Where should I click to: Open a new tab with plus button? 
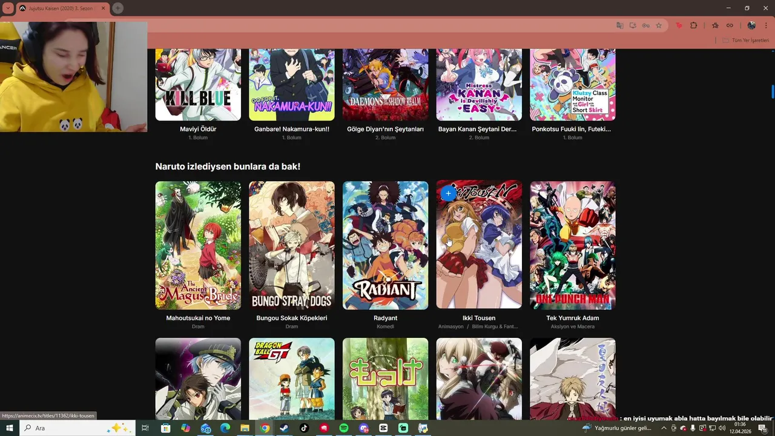(x=117, y=8)
